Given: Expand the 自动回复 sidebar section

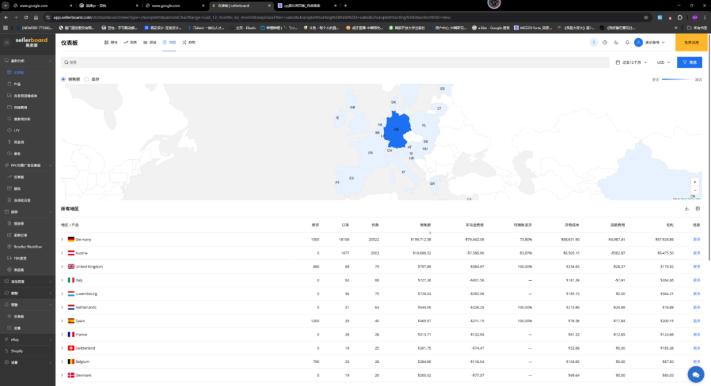Looking at the screenshot, I should coord(27,281).
